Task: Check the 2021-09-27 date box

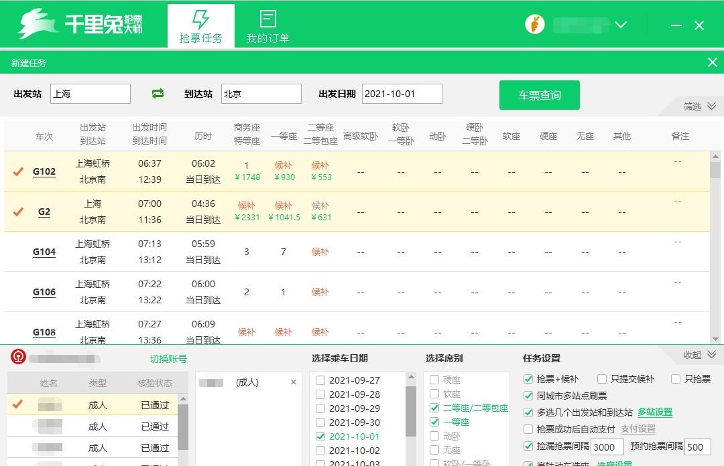Action: click(x=320, y=380)
